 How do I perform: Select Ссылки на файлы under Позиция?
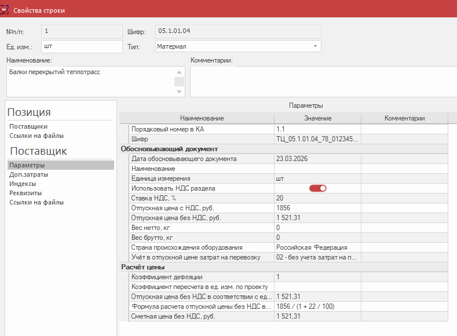(x=36, y=136)
